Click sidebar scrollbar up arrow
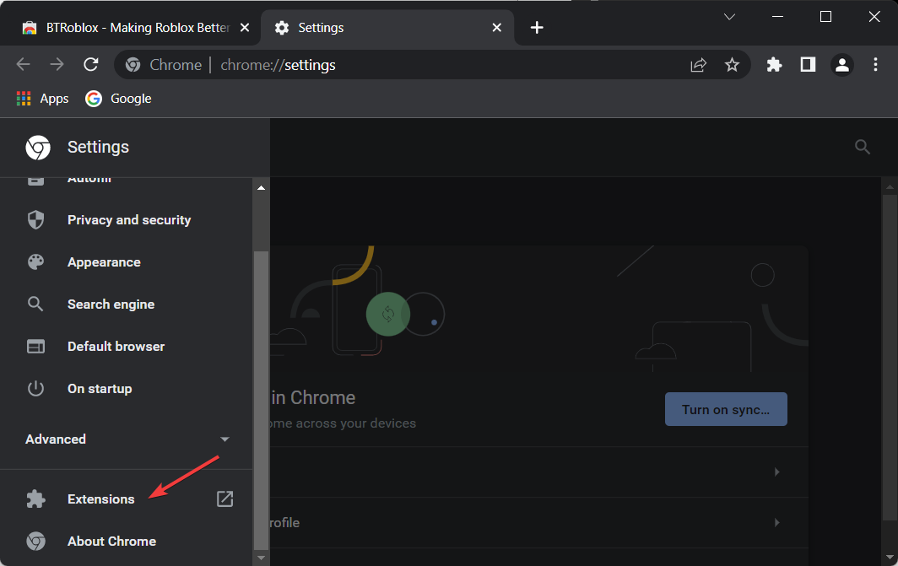This screenshot has height=566, width=898. click(x=261, y=188)
